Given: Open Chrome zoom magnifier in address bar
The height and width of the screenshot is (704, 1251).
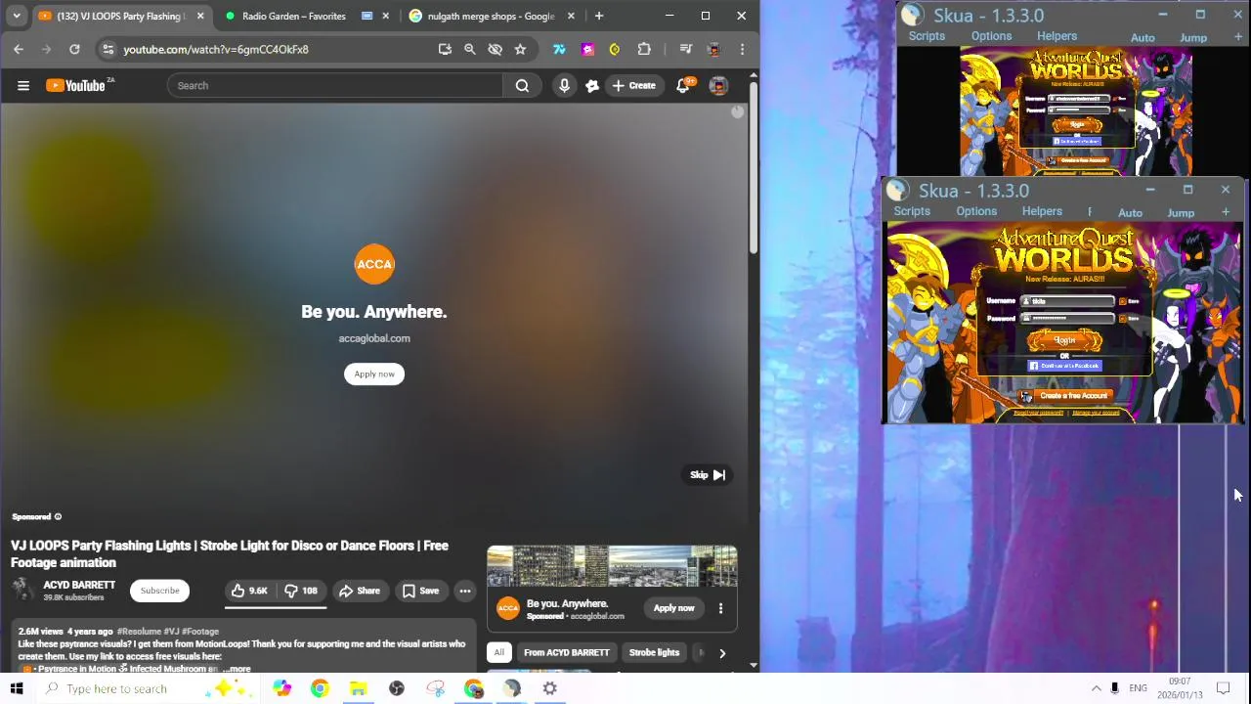Looking at the screenshot, I should click(469, 49).
